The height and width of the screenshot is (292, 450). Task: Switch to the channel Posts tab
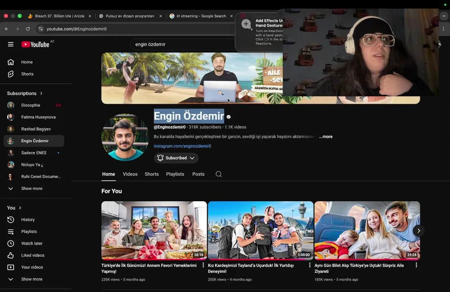pos(198,174)
